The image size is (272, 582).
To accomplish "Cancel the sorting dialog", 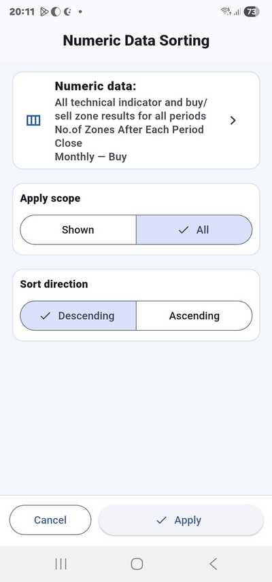I will point(50,520).
